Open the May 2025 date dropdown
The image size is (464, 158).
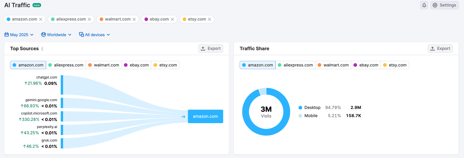(19, 35)
